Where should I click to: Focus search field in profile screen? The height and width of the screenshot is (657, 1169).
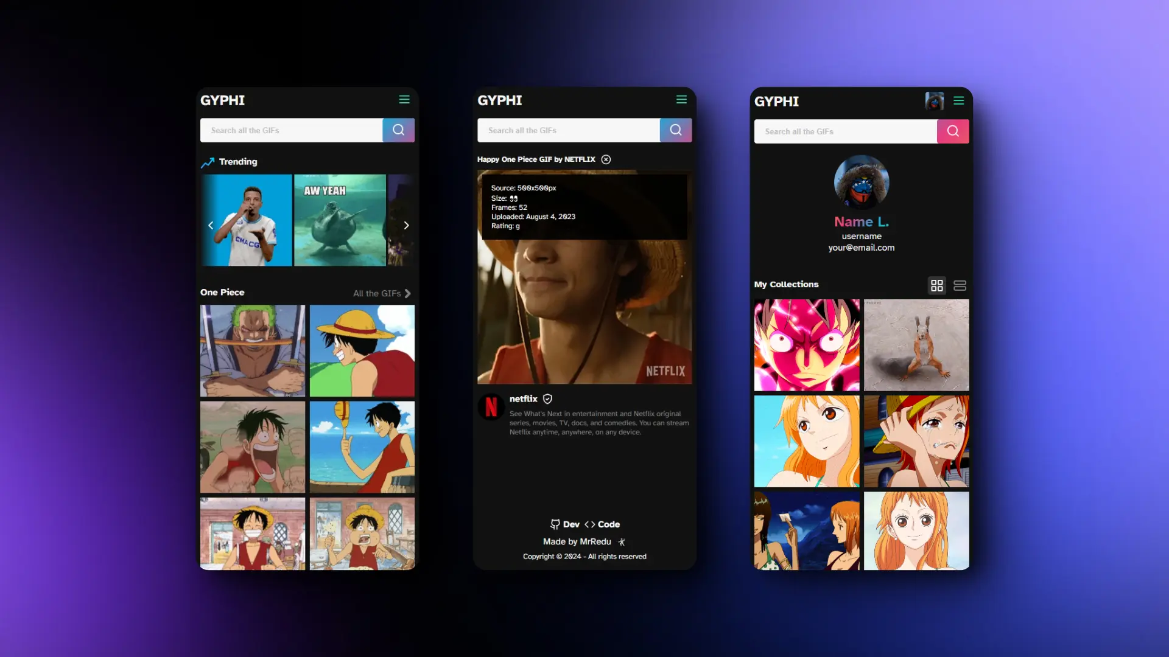[x=846, y=131]
